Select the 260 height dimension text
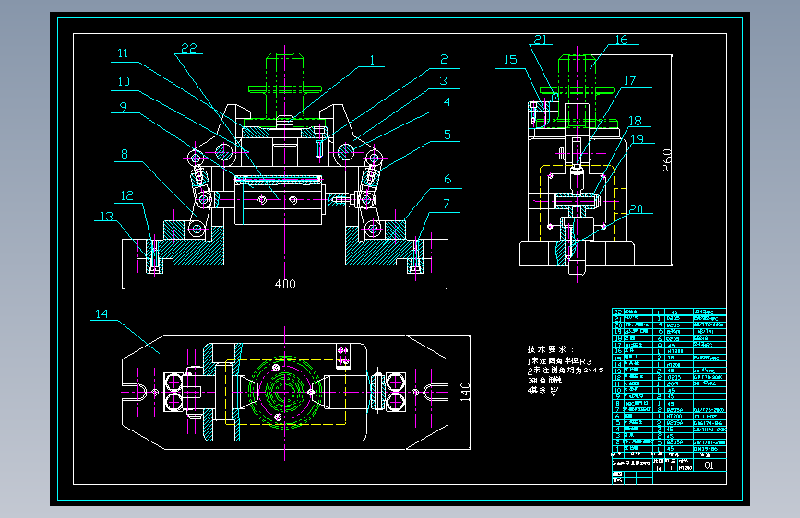This screenshot has width=800, height=518. coord(667,160)
